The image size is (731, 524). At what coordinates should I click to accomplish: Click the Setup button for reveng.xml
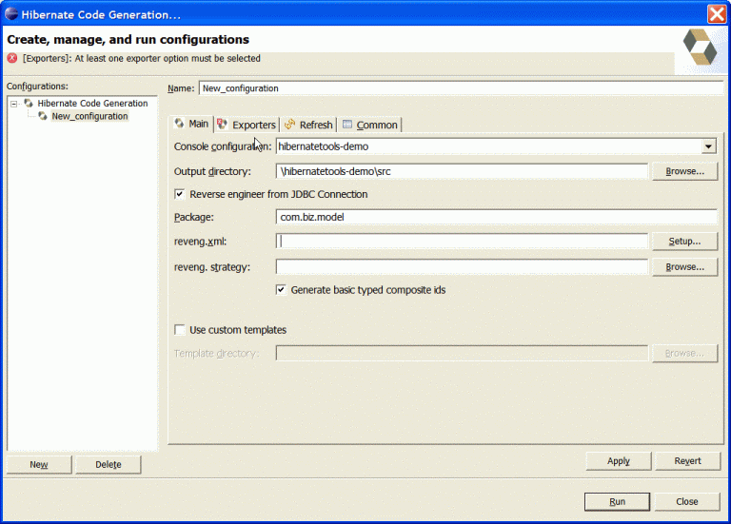pos(684,242)
